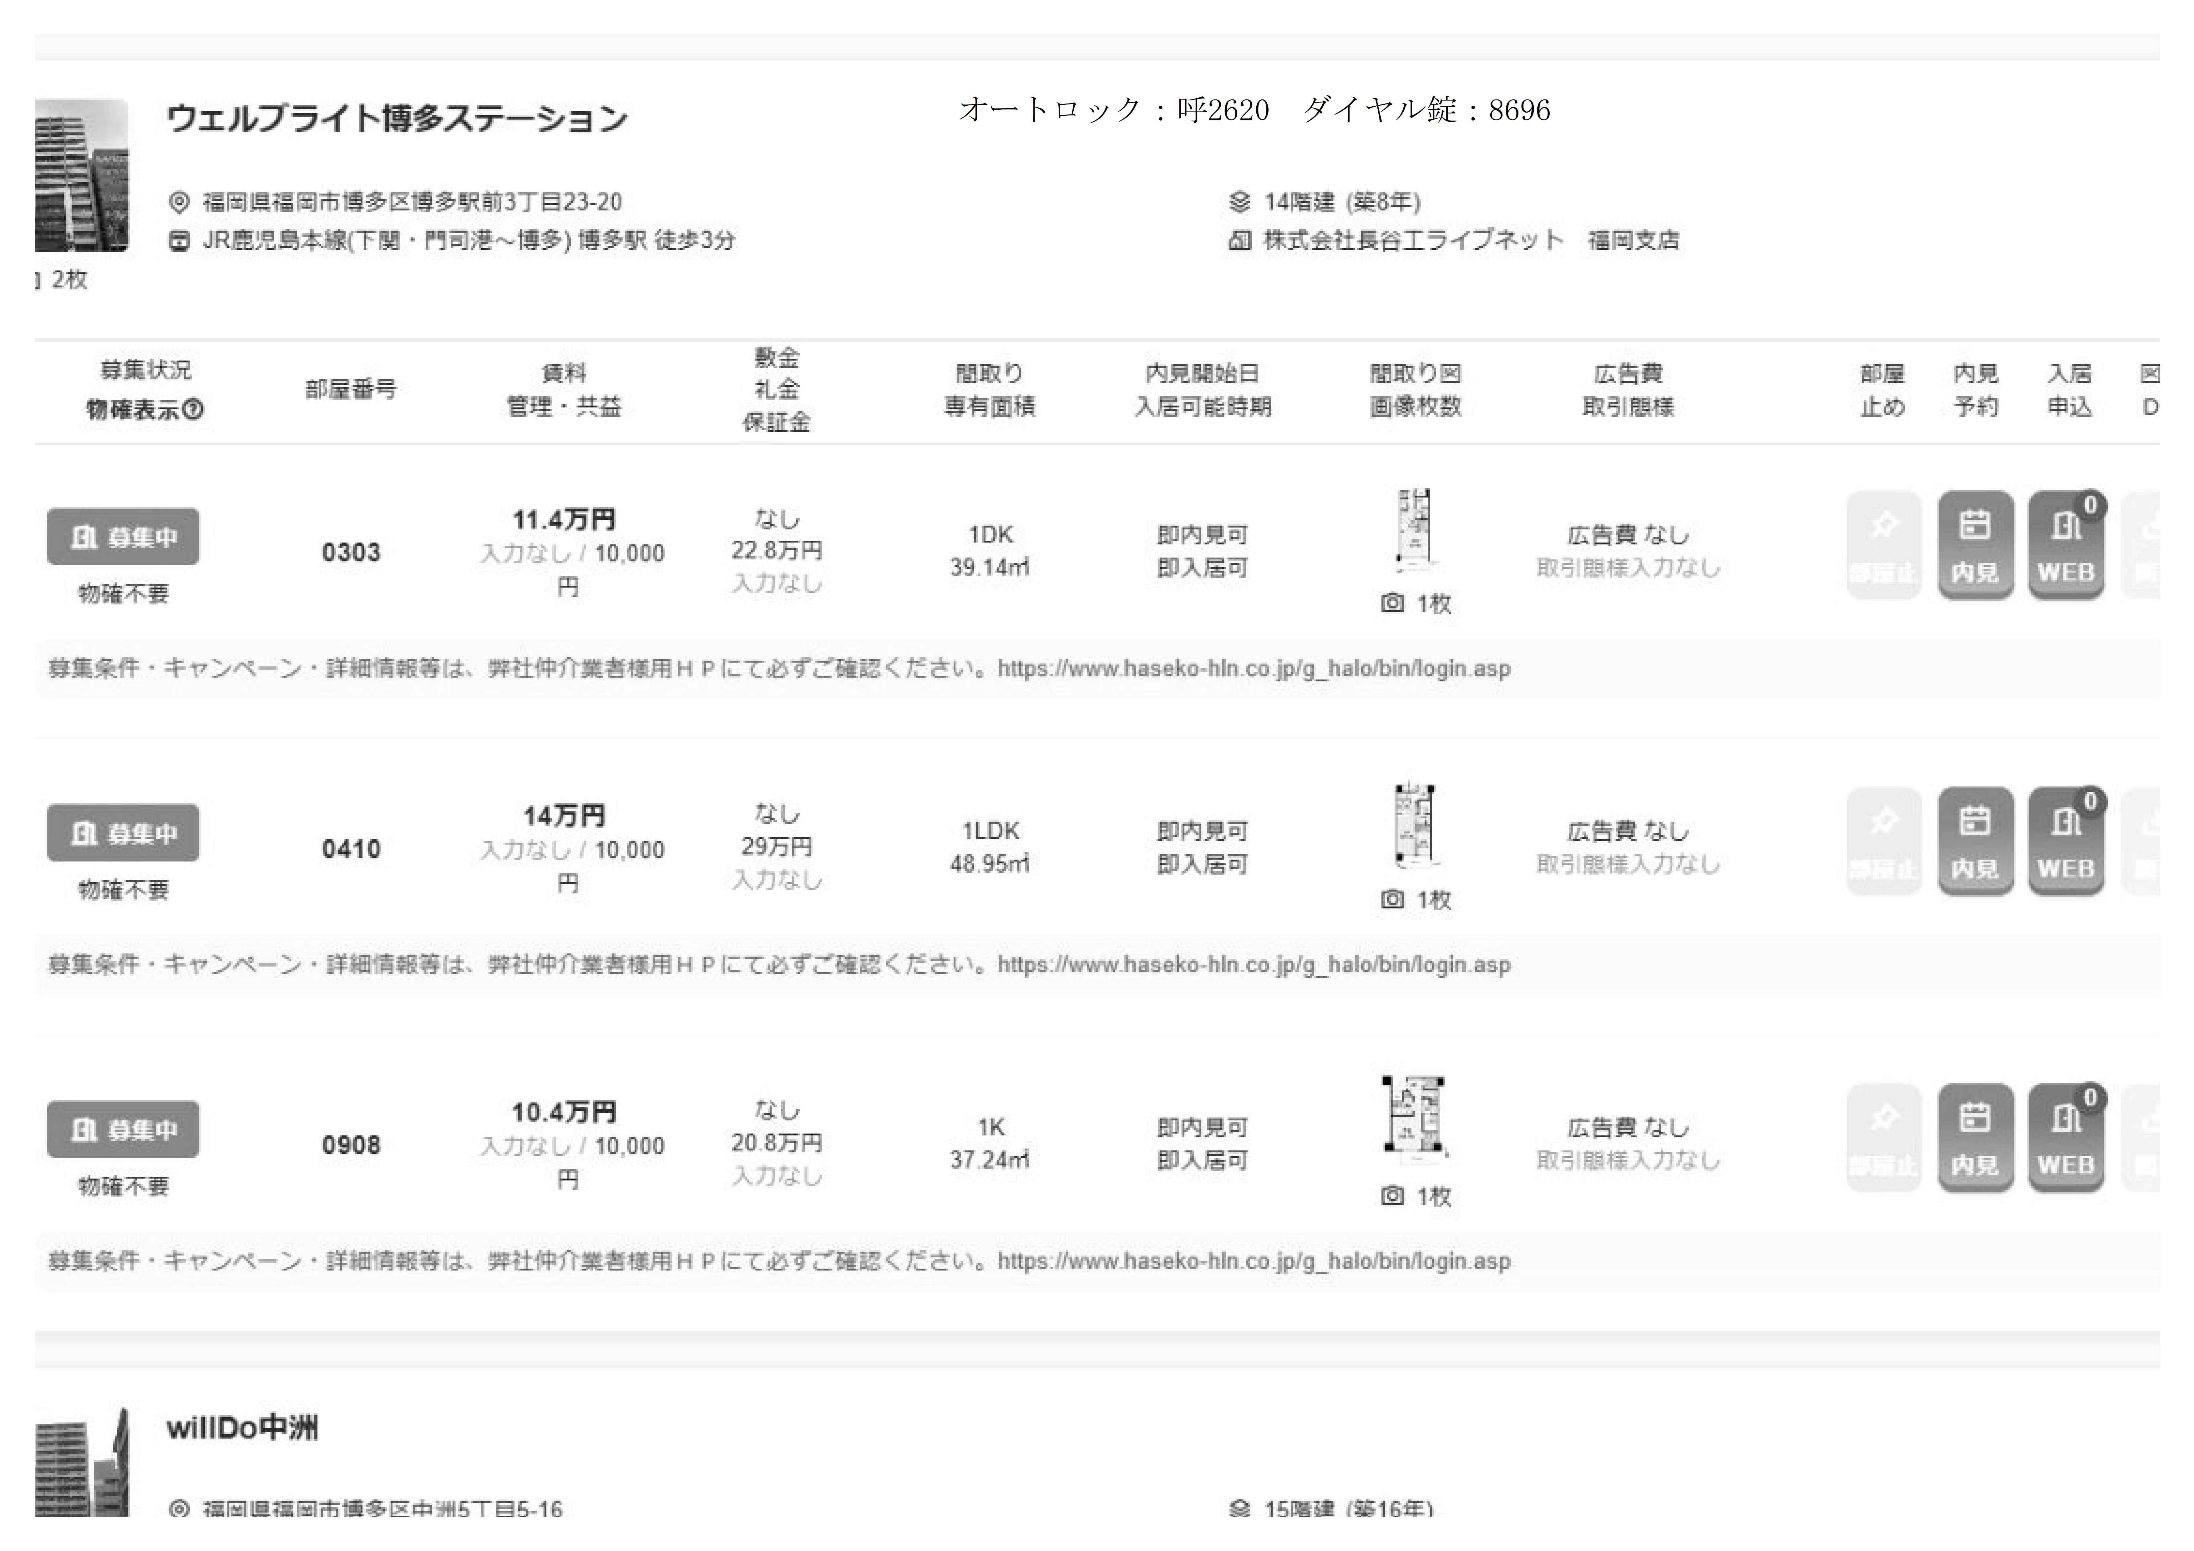
Task: Click the 募集中 status badge for room 0303
Action: coord(123,536)
